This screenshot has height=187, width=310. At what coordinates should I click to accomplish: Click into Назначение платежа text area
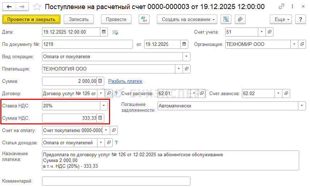(x=171, y=160)
